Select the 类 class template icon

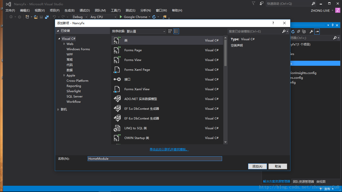[117, 40]
